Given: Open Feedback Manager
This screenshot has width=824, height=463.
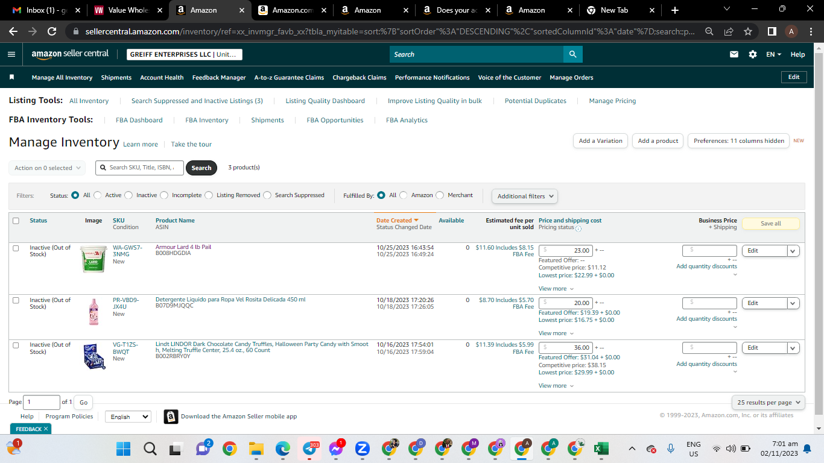Looking at the screenshot, I should (219, 78).
